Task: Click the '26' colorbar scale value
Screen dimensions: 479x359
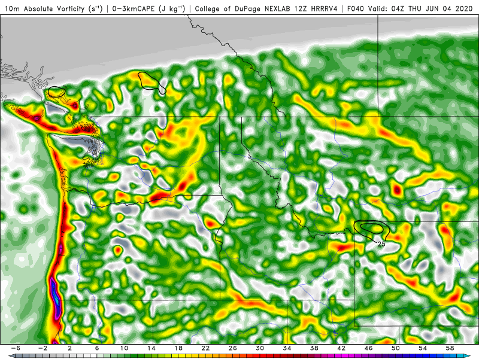Action: click(233, 348)
